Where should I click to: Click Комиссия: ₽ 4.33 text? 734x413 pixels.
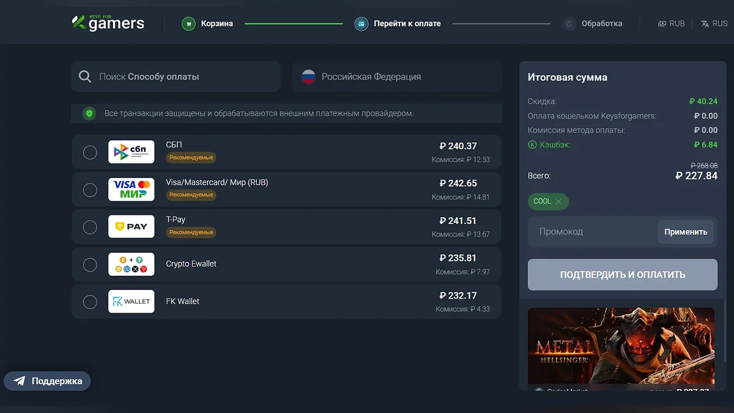tap(463, 309)
